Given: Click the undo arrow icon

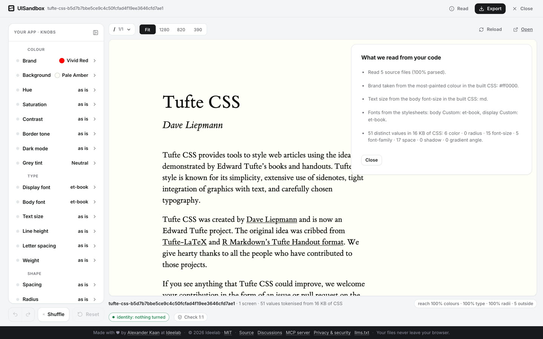Looking at the screenshot, I should click(x=15, y=315).
